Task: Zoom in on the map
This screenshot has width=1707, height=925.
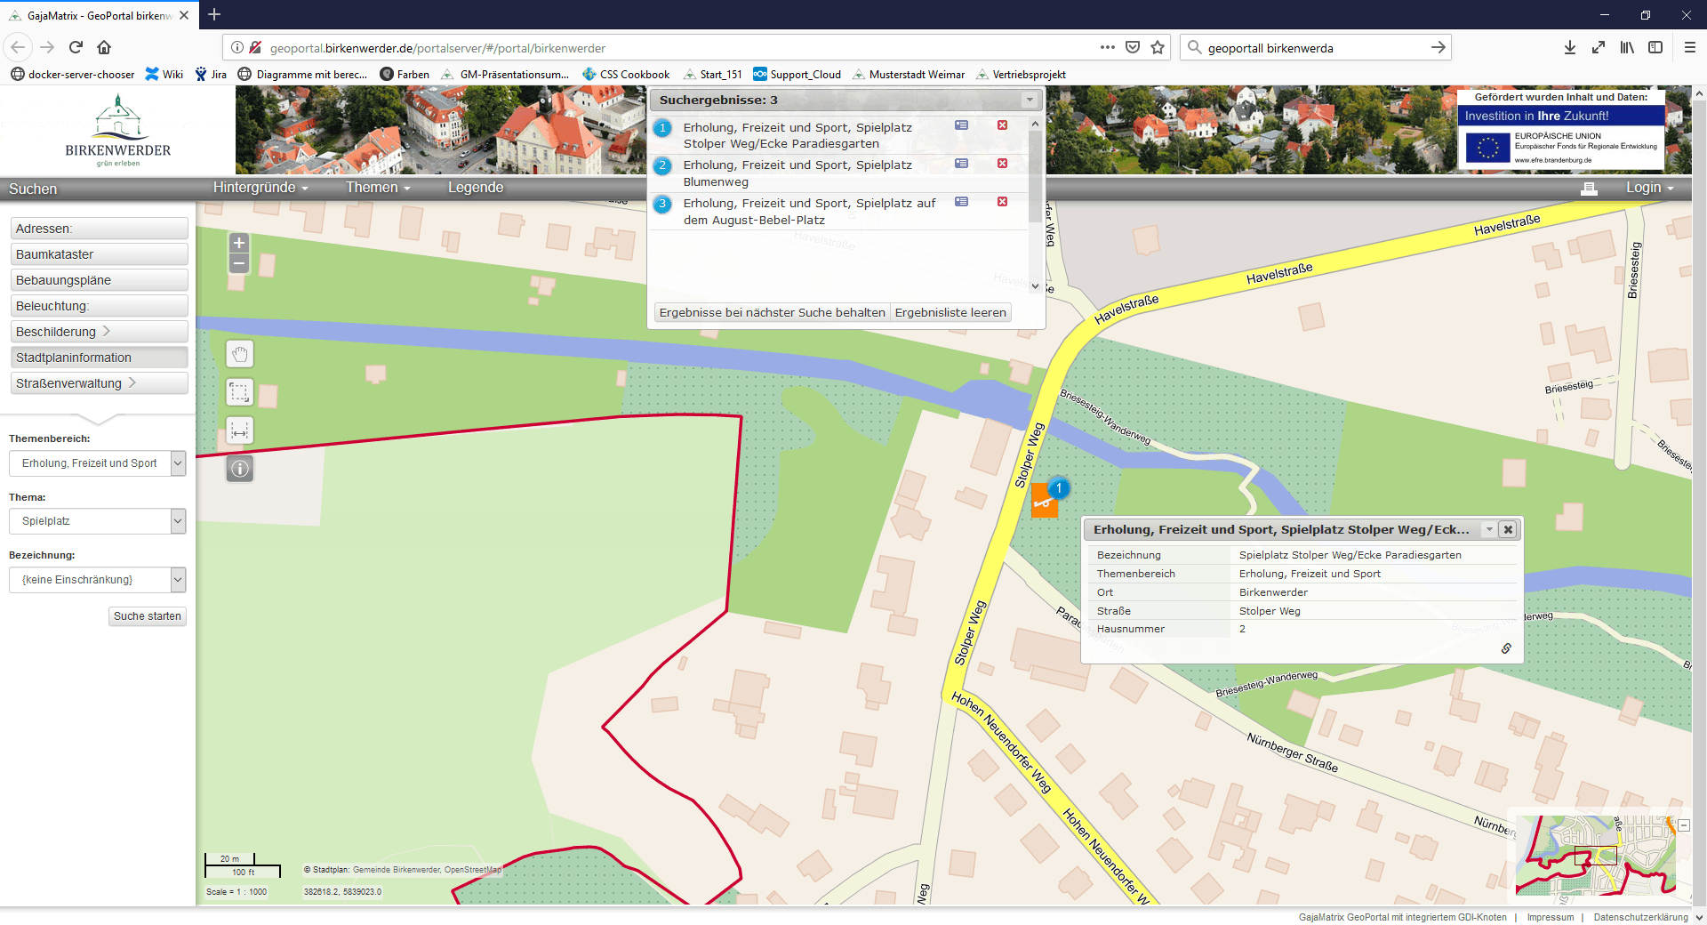Action: 238,243
